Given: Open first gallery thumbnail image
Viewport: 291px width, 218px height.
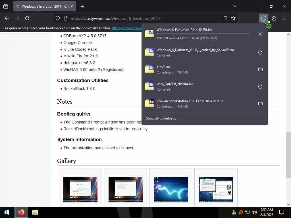Looking at the screenshot, I should point(80,189).
